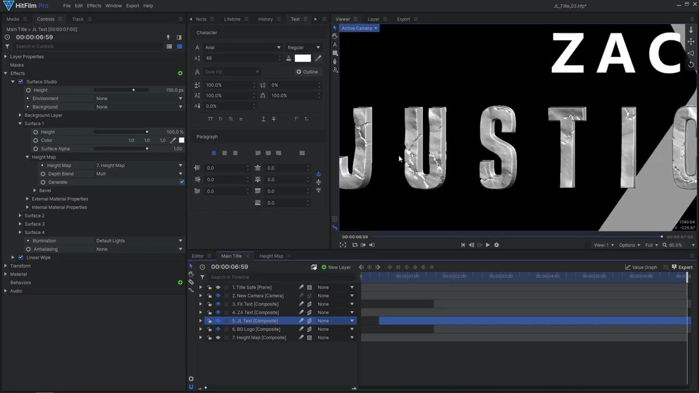Open the File menu
Screen dimensions: 699x393
click(67, 5)
